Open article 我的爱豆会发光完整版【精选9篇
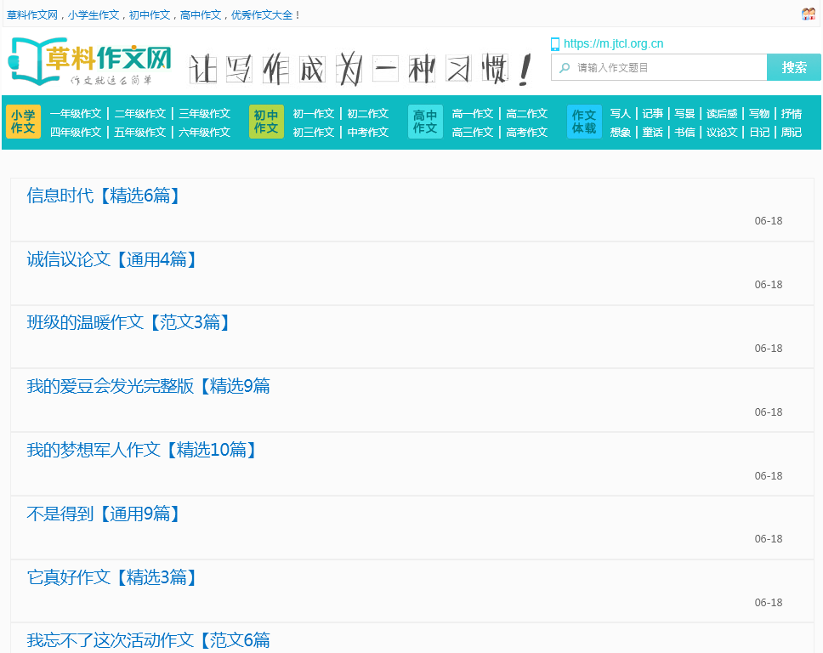823x653 pixels. click(x=149, y=386)
